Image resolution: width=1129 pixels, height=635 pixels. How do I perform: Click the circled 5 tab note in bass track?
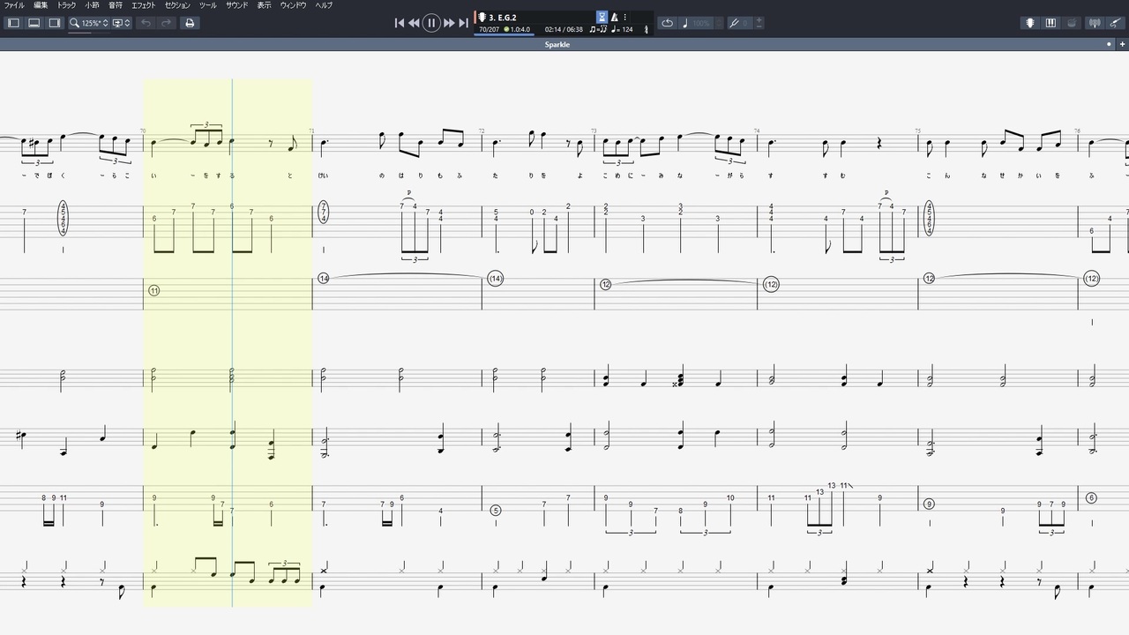[x=496, y=510]
